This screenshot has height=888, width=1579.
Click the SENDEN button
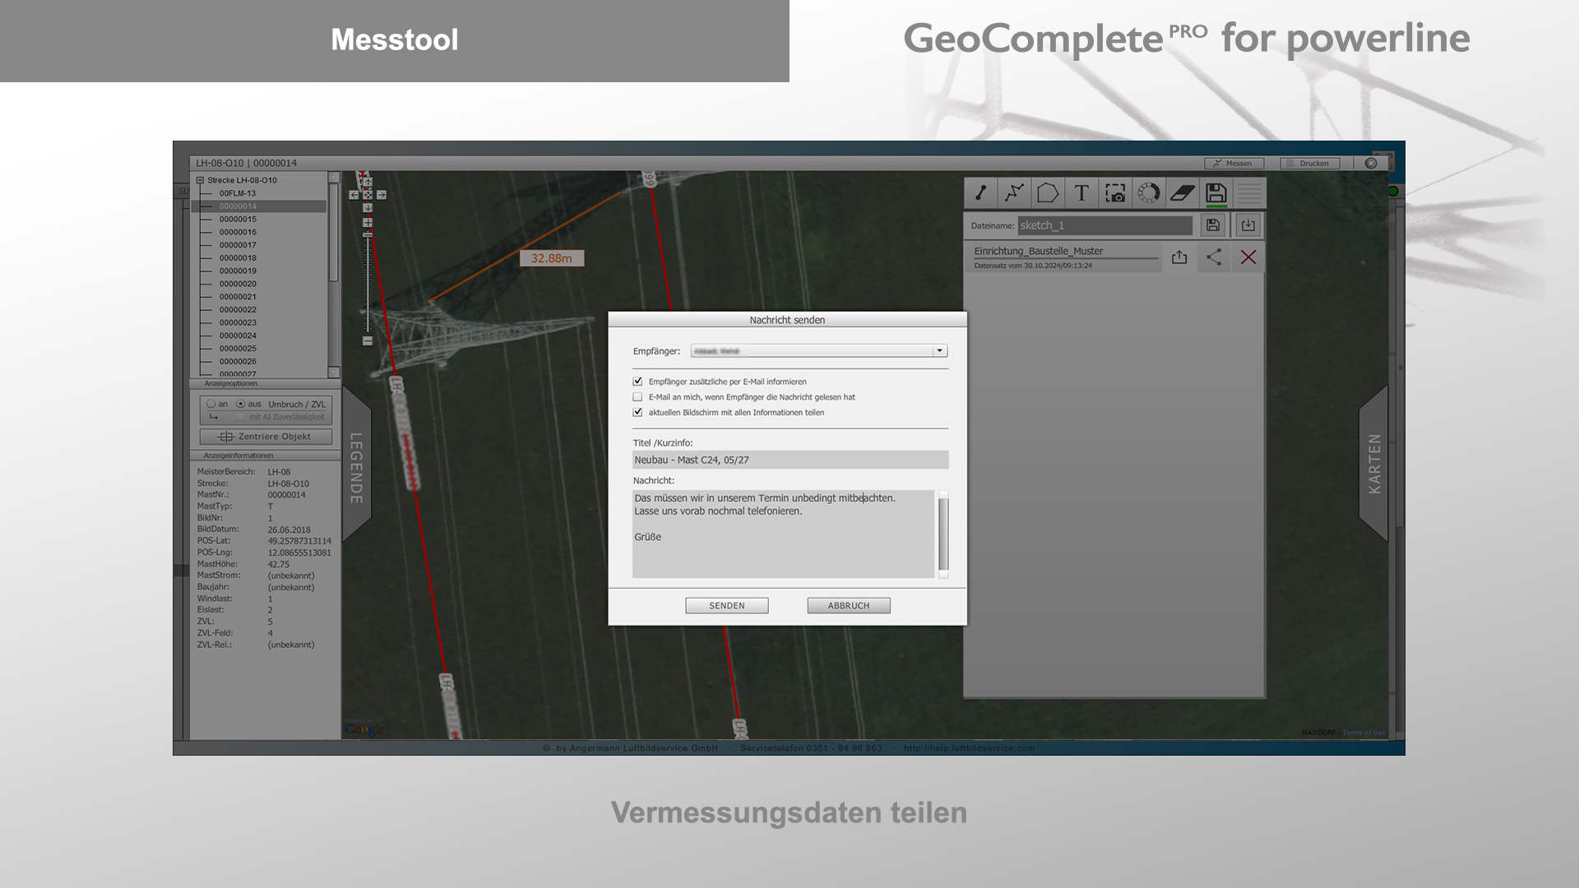727,606
